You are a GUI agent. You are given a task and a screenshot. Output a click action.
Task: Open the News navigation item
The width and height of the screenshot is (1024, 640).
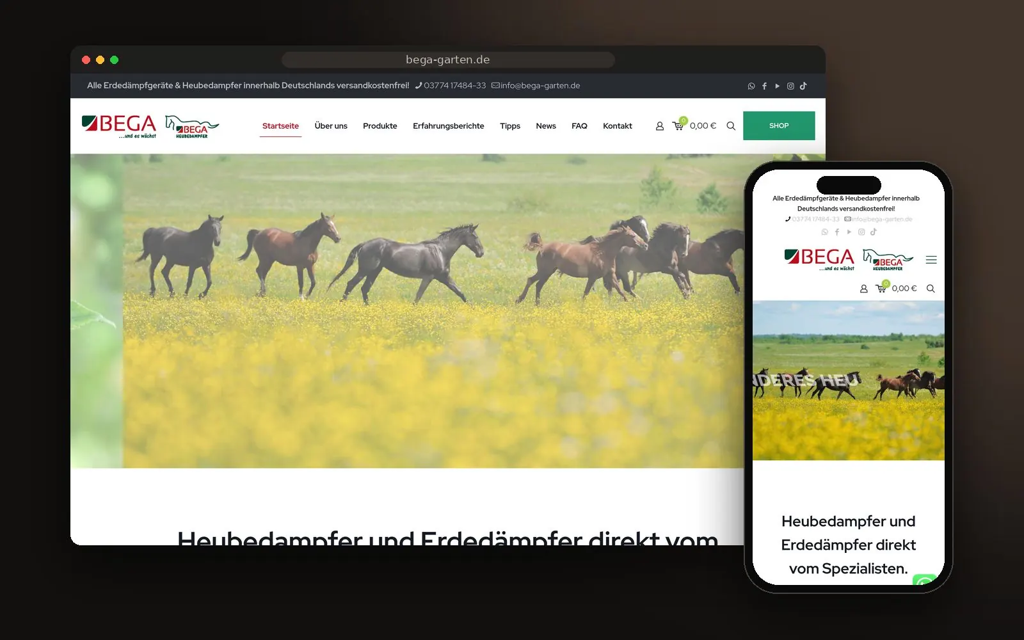546,126
